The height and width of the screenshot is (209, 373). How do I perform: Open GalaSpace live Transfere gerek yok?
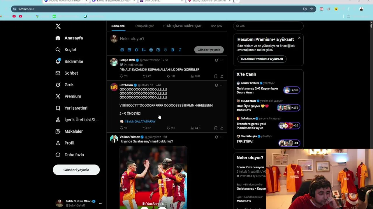click(x=268, y=123)
